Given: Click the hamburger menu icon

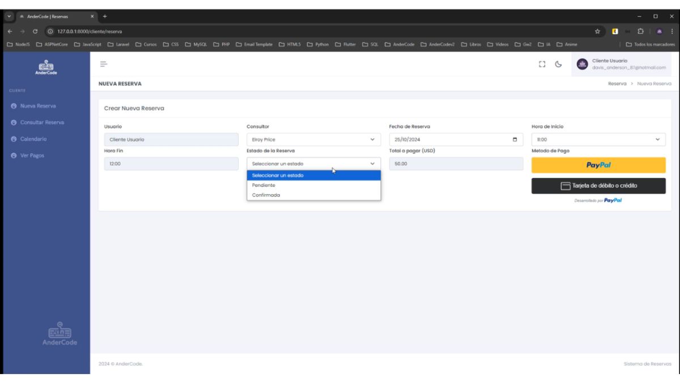Looking at the screenshot, I should [104, 64].
